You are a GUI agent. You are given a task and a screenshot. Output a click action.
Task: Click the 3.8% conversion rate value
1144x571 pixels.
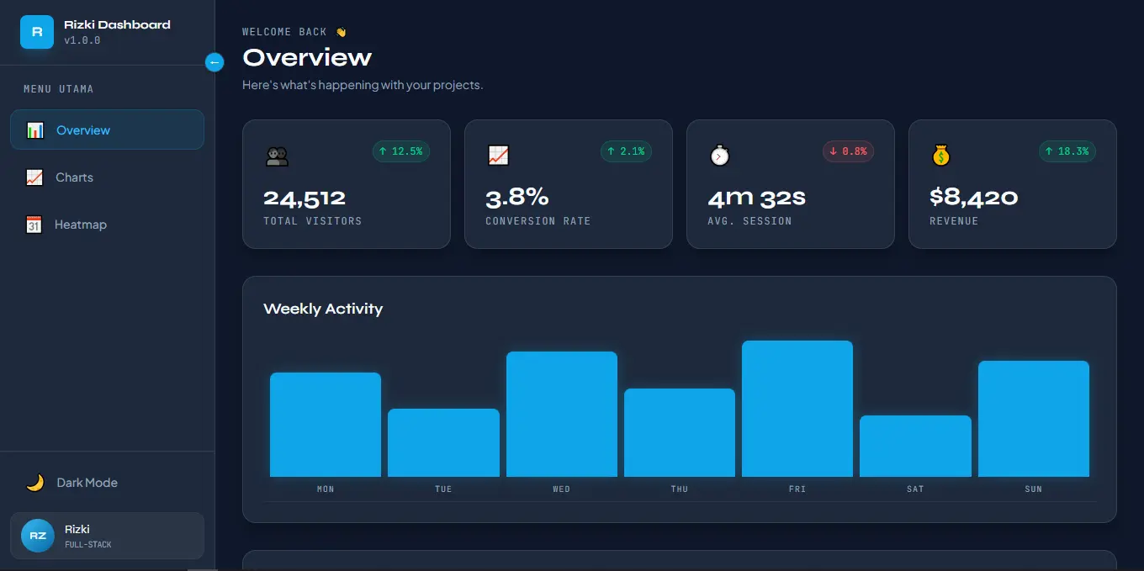coord(517,198)
